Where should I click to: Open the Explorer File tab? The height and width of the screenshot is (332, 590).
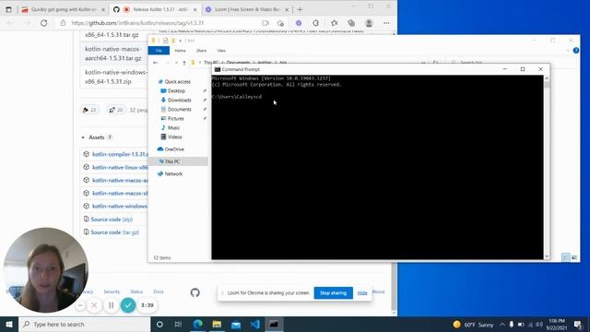[x=159, y=51]
